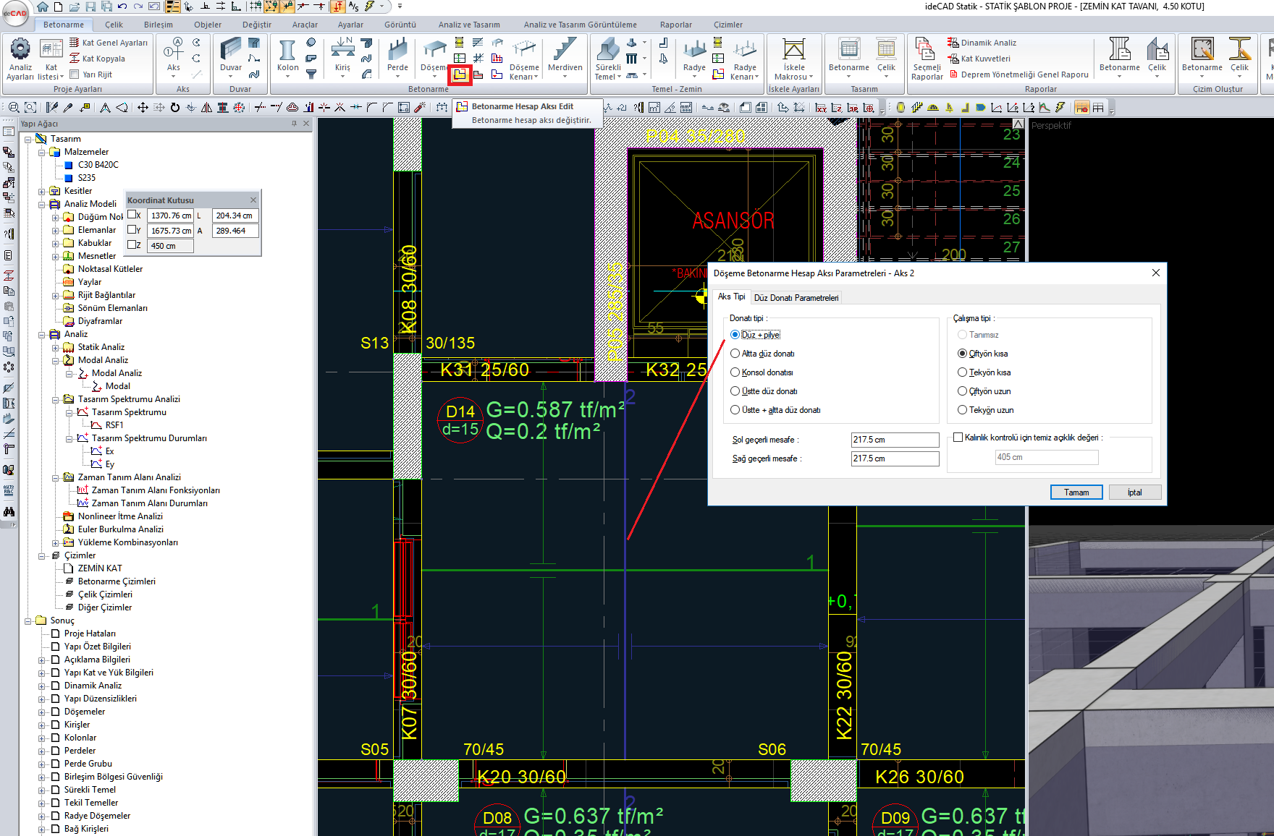Toggle the X lock checkbox in Koordinat Kutusu
The height and width of the screenshot is (836, 1274).
(x=132, y=215)
